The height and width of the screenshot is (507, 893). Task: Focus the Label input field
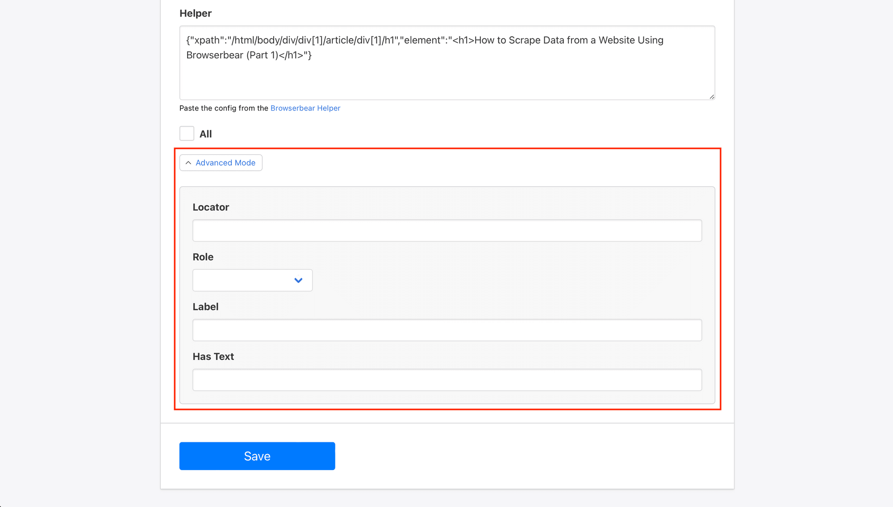(446, 330)
